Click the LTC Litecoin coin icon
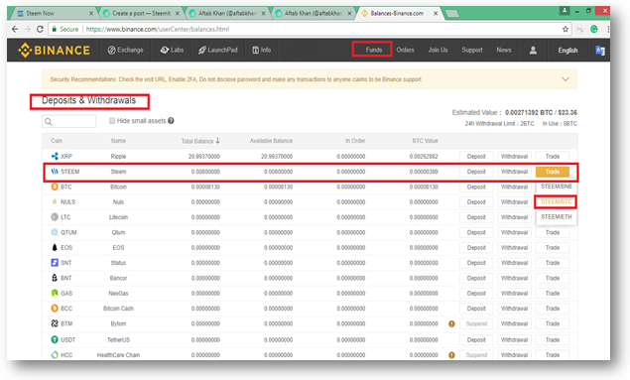630x380 pixels. pos(55,217)
